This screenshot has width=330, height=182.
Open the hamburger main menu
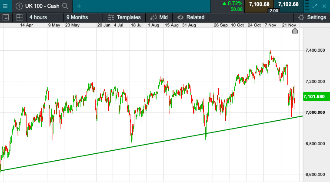point(5,6)
